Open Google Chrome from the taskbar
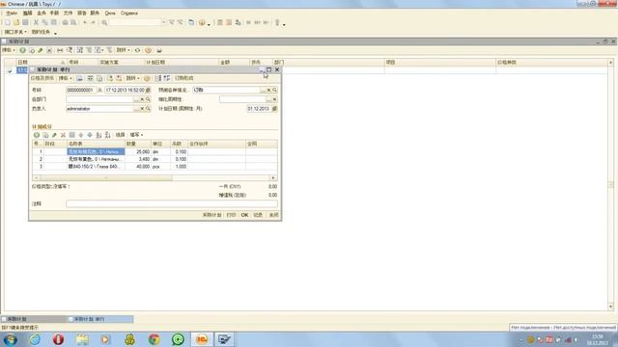The height and width of the screenshot is (347, 618). [x=154, y=339]
